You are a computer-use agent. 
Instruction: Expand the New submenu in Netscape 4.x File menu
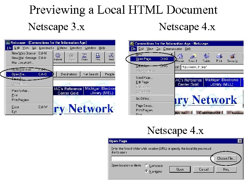[x=152, y=54]
